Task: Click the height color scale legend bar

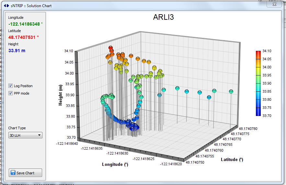Action: click(258, 83)
